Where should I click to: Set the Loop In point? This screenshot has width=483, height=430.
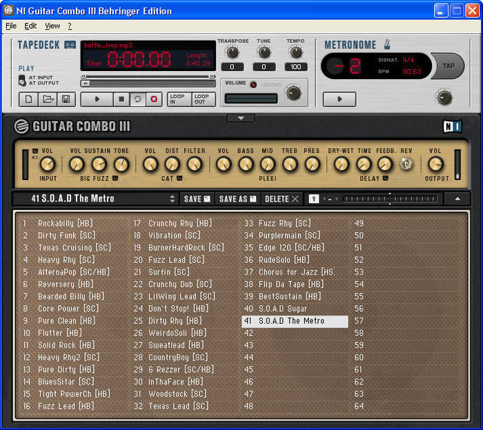click(179, 99)
